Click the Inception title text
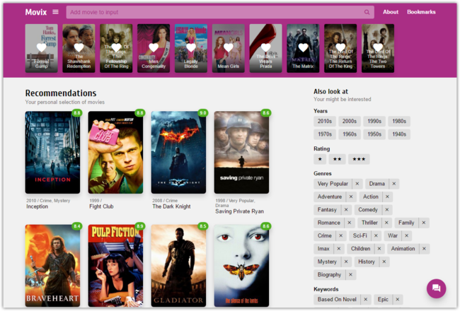The height and width of the screenshot is (311, 460). point(38,206)
